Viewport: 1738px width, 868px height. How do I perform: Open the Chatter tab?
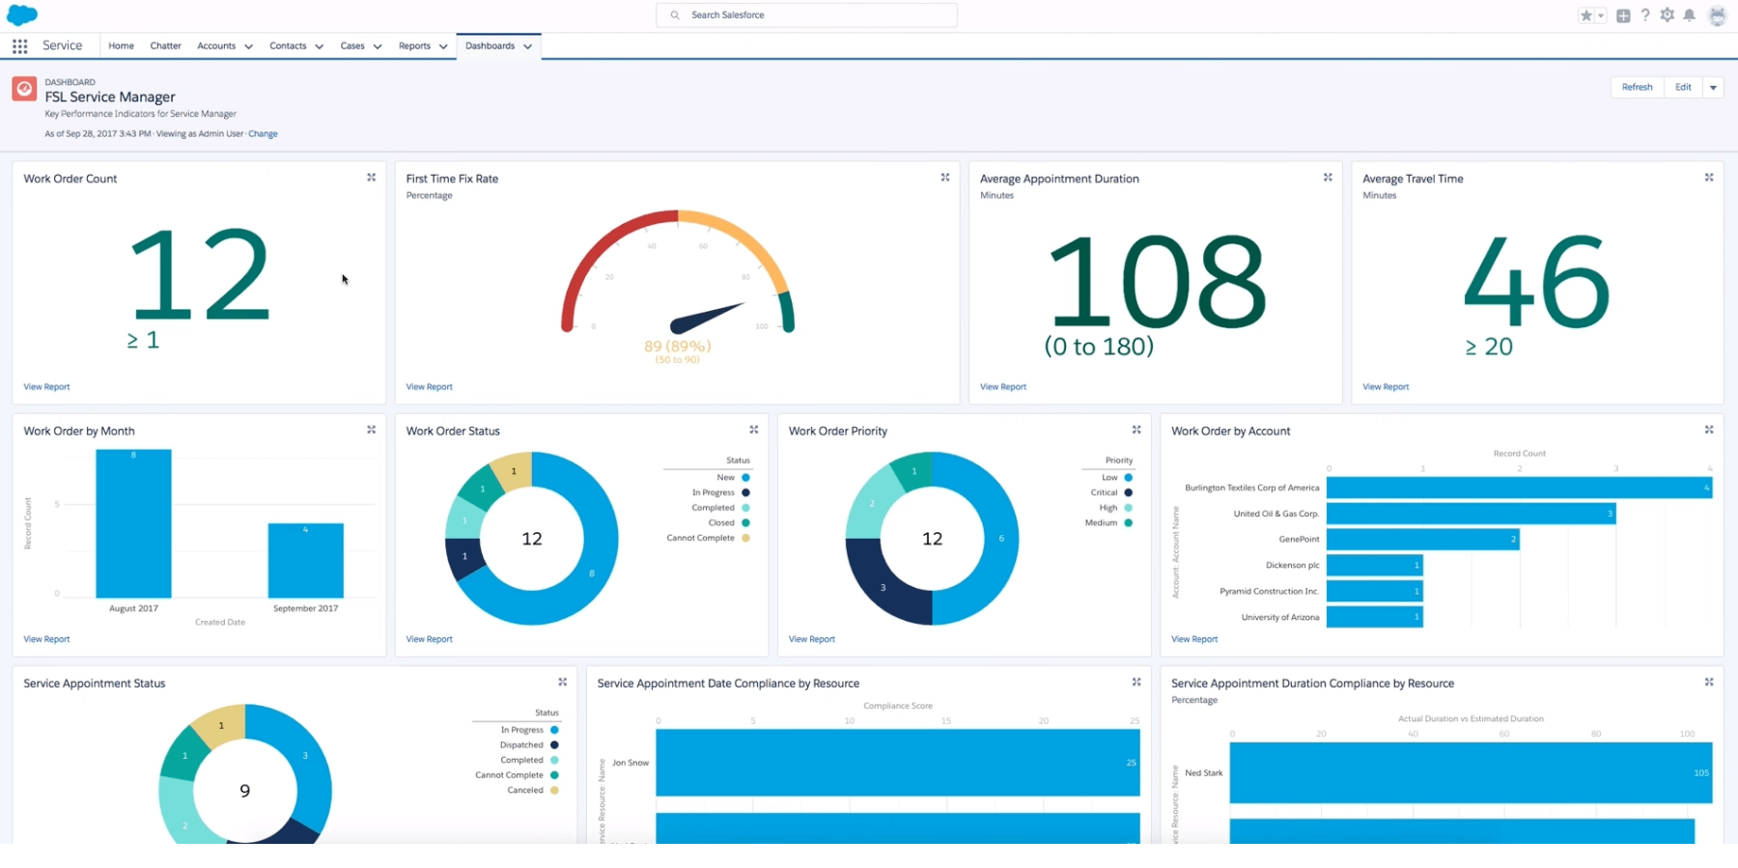click(165, 46)
